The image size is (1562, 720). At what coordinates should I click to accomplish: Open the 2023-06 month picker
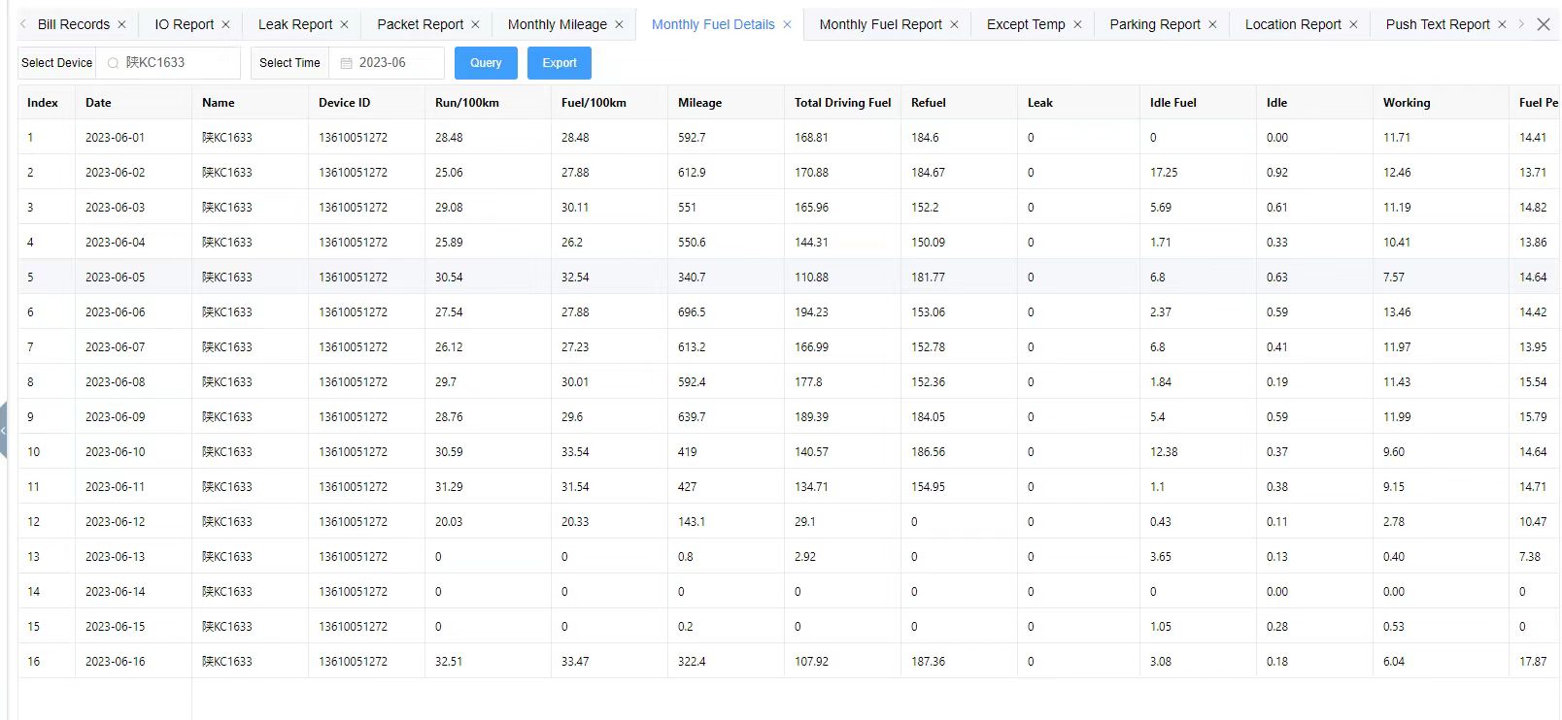coord(387,63)
